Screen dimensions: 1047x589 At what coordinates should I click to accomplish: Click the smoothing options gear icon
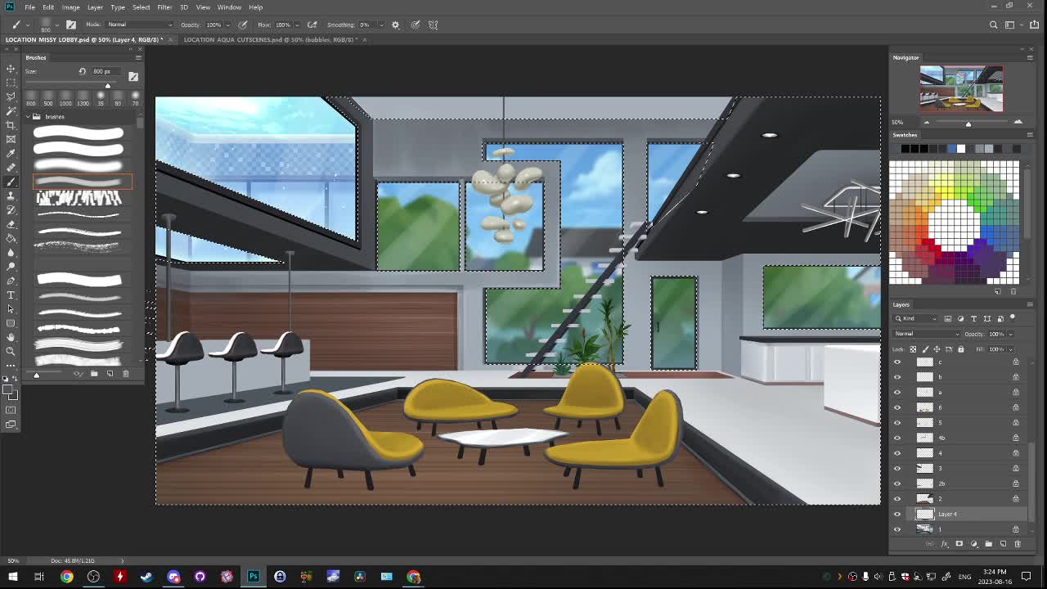(396, 25)
